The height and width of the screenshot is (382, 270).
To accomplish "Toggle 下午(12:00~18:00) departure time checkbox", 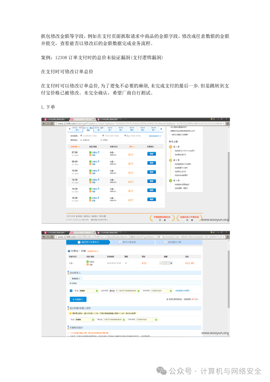I will (x=103, y=136).
